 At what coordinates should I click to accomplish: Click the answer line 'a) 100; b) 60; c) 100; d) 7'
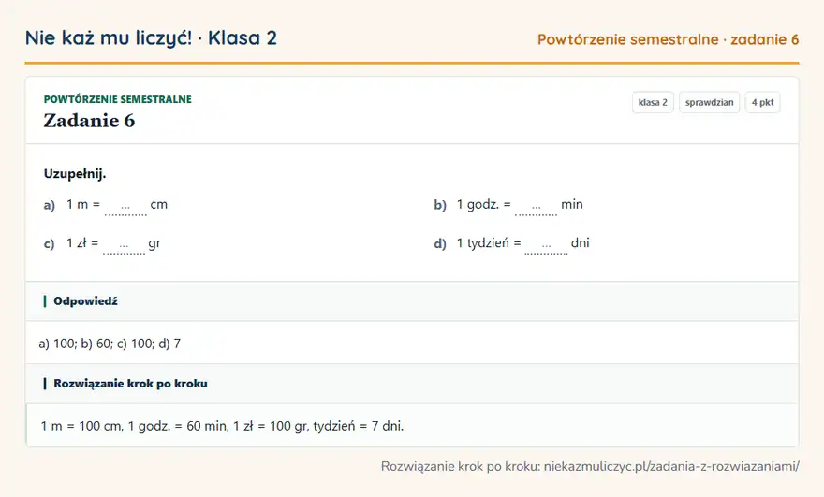[x=110, y=344]
